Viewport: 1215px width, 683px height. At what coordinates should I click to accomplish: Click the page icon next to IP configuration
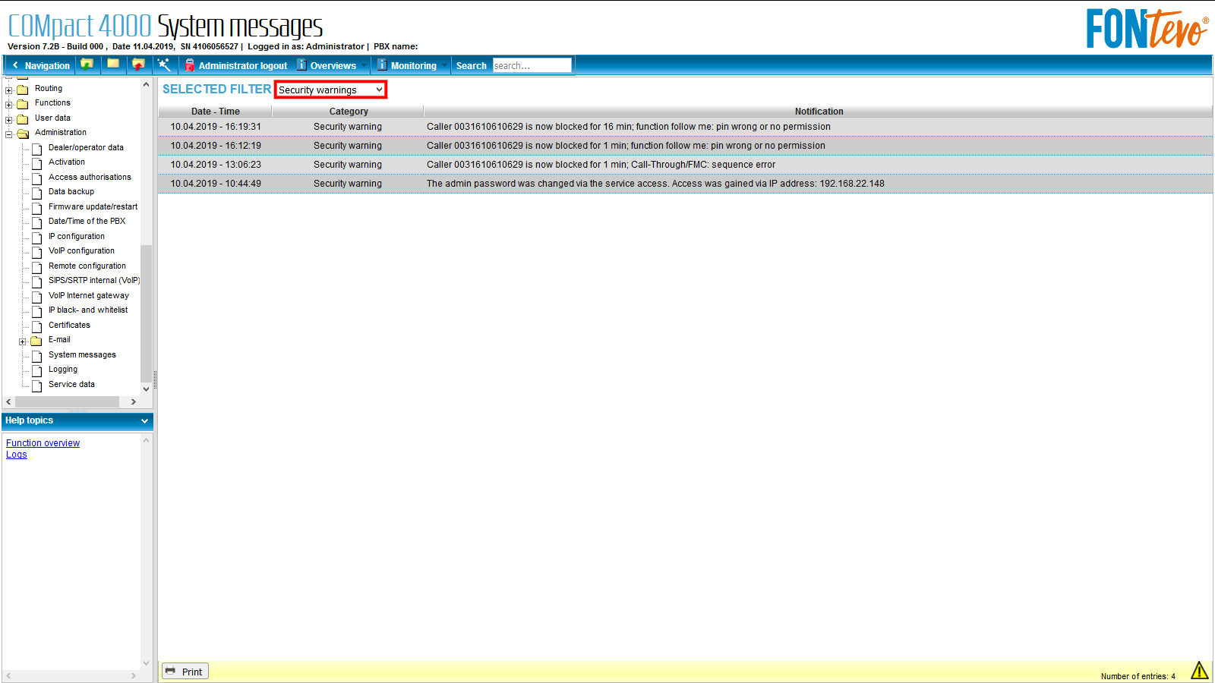click(x=36, y=238)
